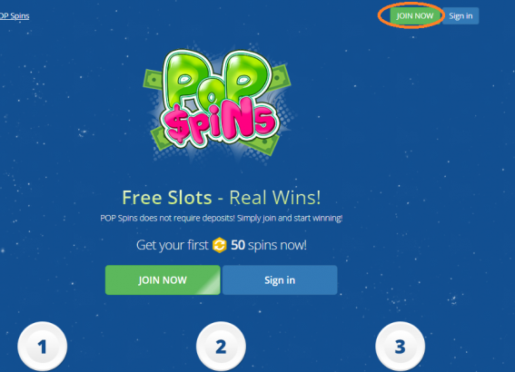Click the gold spin coin icon
This screenshot has width=515, height=372.
point(220,245)
